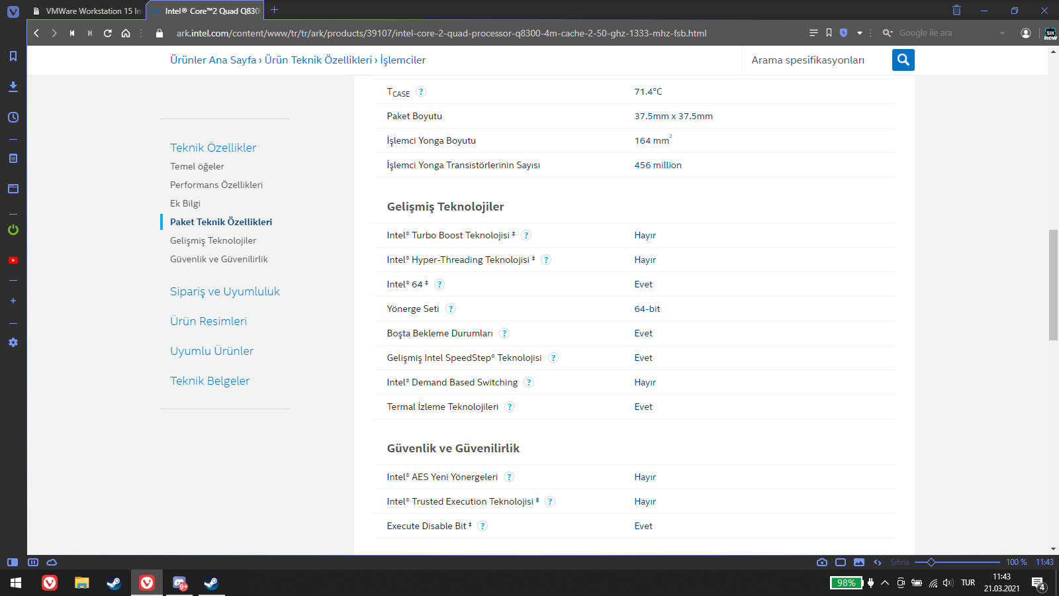This screenshot has width=1059, height=596.
Task: Open File Explorer from the taskbar
Action: 81,583
